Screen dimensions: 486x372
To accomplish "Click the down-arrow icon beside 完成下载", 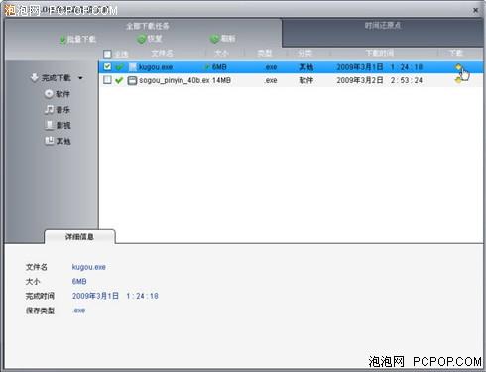I will (x=34, y=77).
